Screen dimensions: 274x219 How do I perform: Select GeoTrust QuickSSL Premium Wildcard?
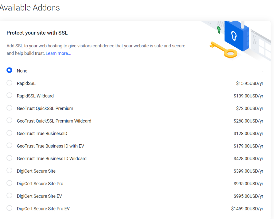click(x=9, y=120)
